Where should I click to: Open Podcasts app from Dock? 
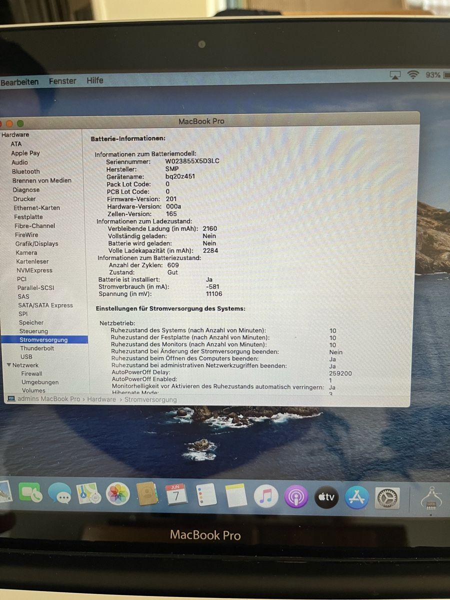(296, 497)
